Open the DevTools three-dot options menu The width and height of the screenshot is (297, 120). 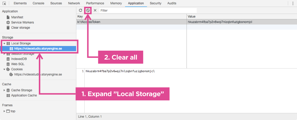tap(293, 3)
